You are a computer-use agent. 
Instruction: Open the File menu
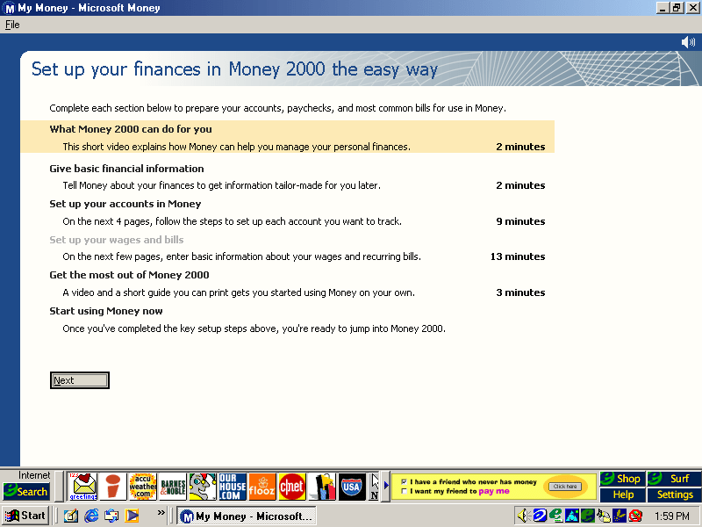12,25
